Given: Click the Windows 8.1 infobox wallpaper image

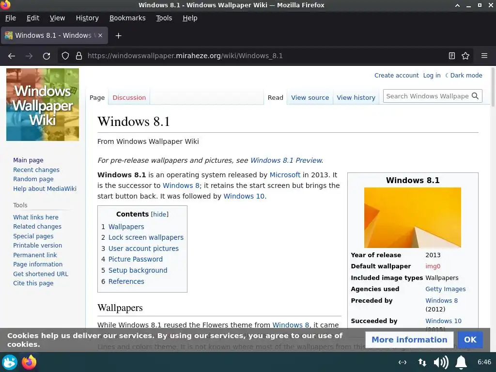Looking at the screenshot, I should coord(413,217).
